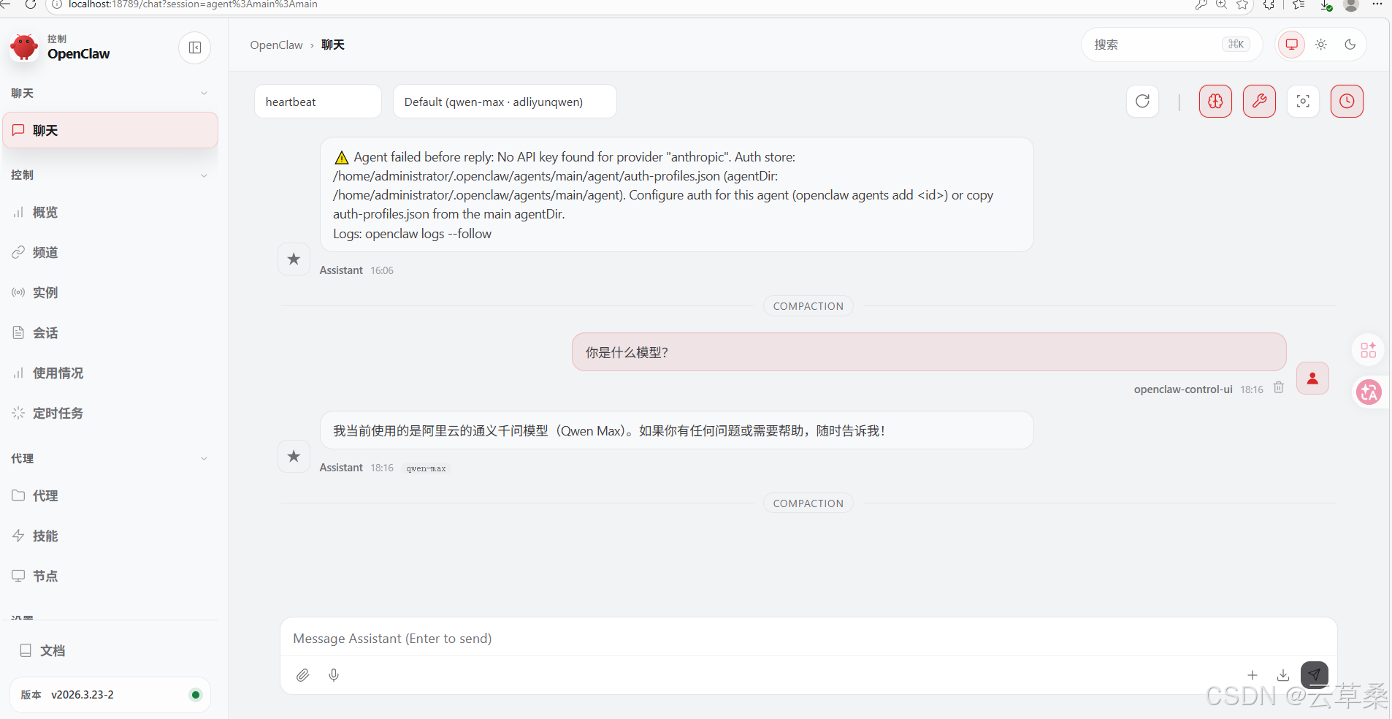Open the 定时任务 scheduled tasks page
The image size is (1392, 719).
pos(110,414)
